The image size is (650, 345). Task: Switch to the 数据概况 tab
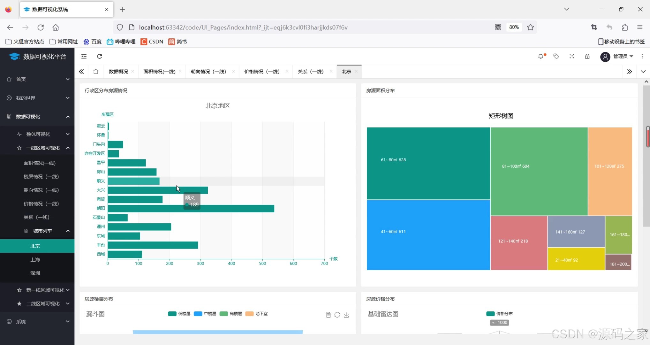tap(118, 72)
